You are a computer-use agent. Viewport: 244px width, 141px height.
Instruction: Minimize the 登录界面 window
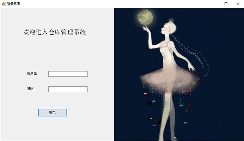coord(214,4)
